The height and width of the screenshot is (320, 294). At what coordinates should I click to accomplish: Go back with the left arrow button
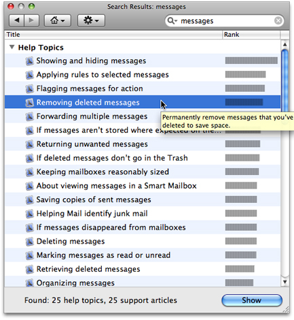click(x=16, y=20)
